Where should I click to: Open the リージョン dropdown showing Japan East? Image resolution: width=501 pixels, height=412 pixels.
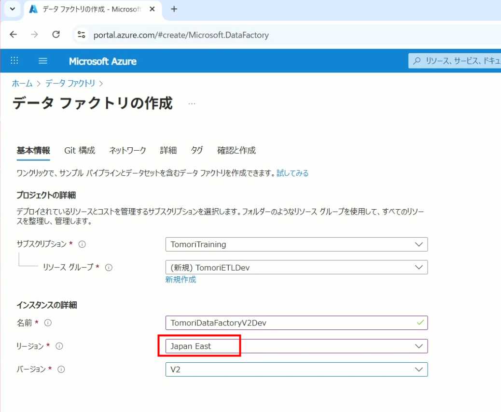coord(296,346)
